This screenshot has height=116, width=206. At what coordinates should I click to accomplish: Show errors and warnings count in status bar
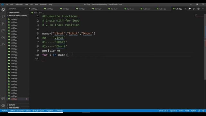tap(38, 111)
